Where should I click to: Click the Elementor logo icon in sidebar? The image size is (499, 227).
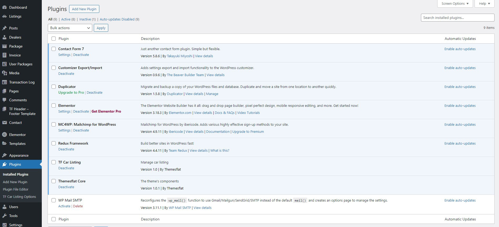(x=4, y=135)
